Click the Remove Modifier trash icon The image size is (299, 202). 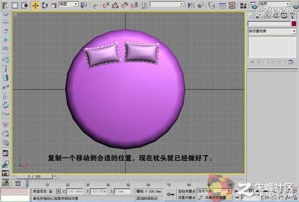(281, 62)
